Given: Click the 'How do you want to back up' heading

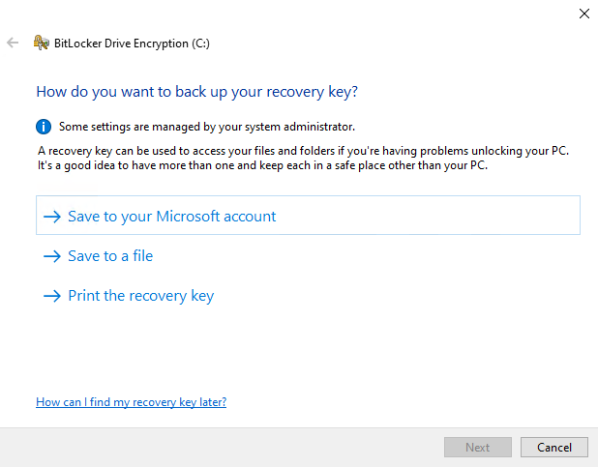Looking at the screenshot, I should coord(197,92).
